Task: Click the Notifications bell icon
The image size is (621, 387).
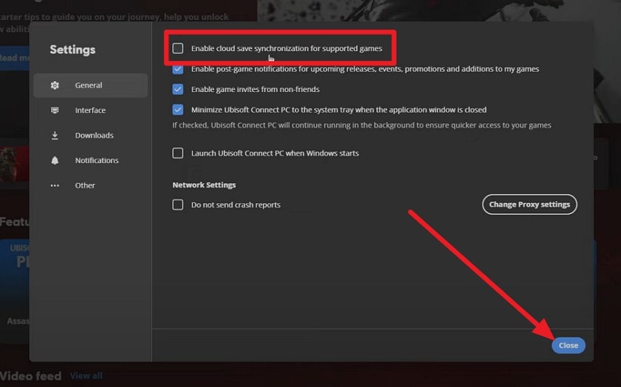Action: click(55, 160)
